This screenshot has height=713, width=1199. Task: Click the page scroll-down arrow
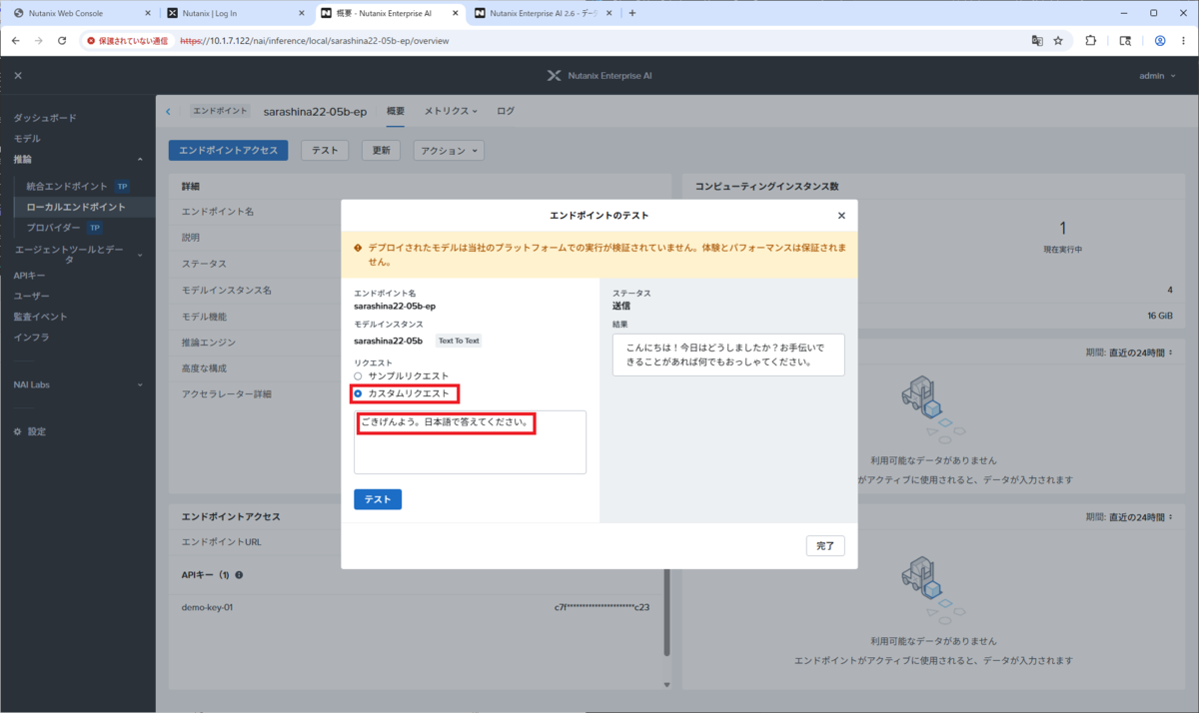pos(667,684)
